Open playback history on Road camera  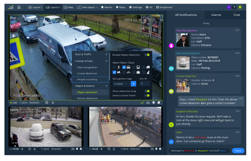click(x=47, y=103)
